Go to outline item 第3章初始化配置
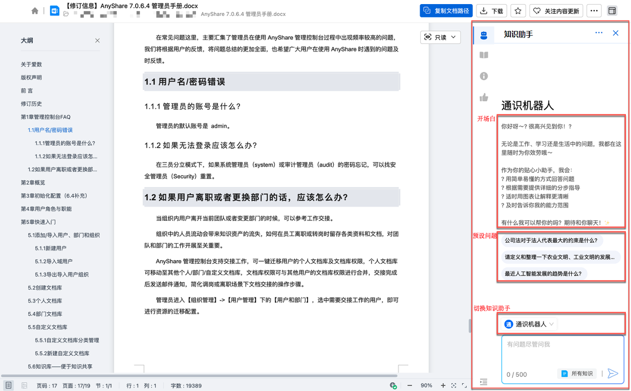The width and height of the screenshot is (631, 391). (x=54, y=196)
